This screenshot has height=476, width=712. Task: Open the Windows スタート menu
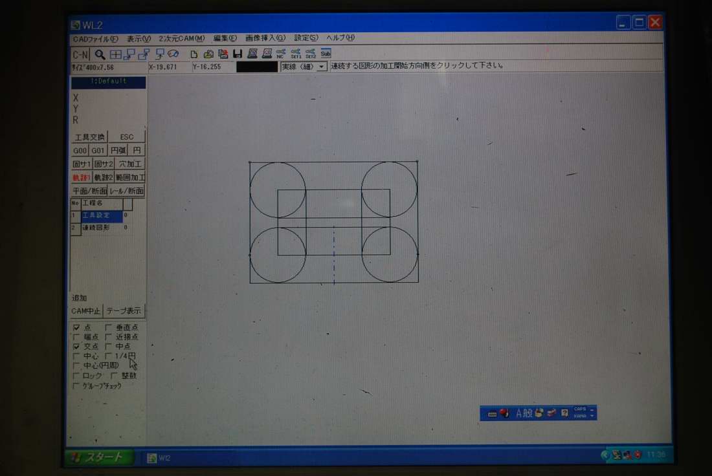click(99, 457)
